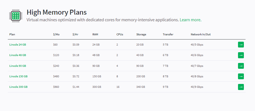Click the arrow button for Linode 150 GB
The image size is (255, 111).
coord(241,76)
